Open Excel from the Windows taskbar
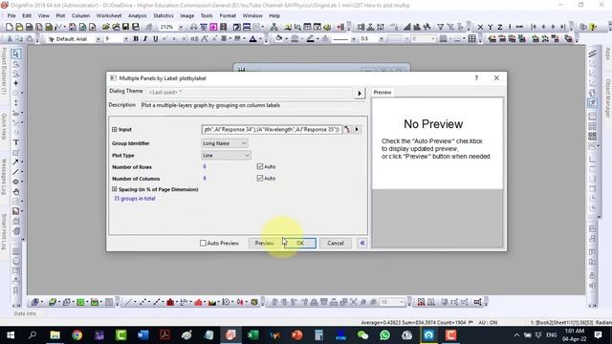The height and width of the screenshot is (344, 612). 252,335
